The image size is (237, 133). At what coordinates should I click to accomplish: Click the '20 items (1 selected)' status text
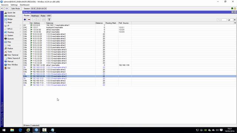[x=31, y=126]
